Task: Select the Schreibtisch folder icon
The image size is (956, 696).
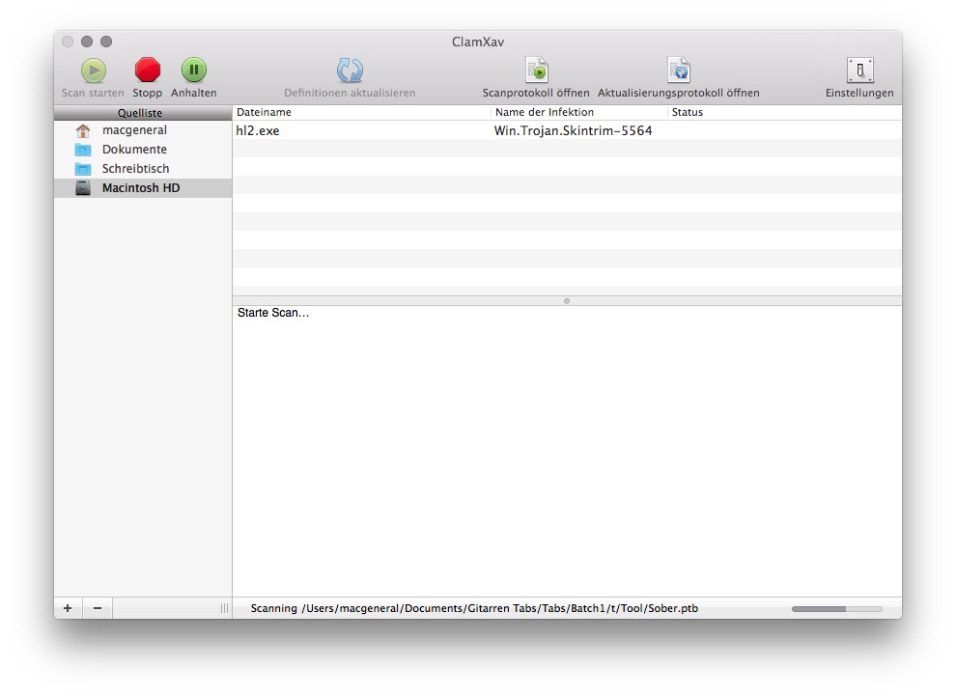Action: pyautogui.click(x=83, y=169)
